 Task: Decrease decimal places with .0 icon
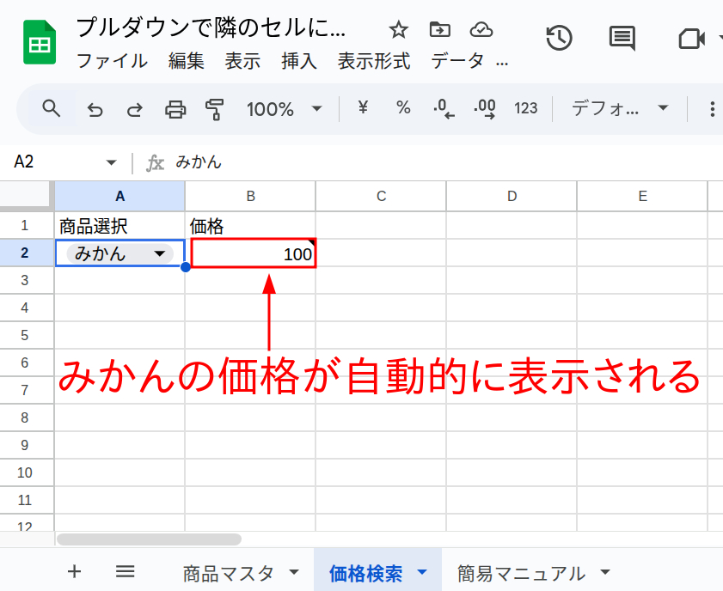[x=444, y=108]
